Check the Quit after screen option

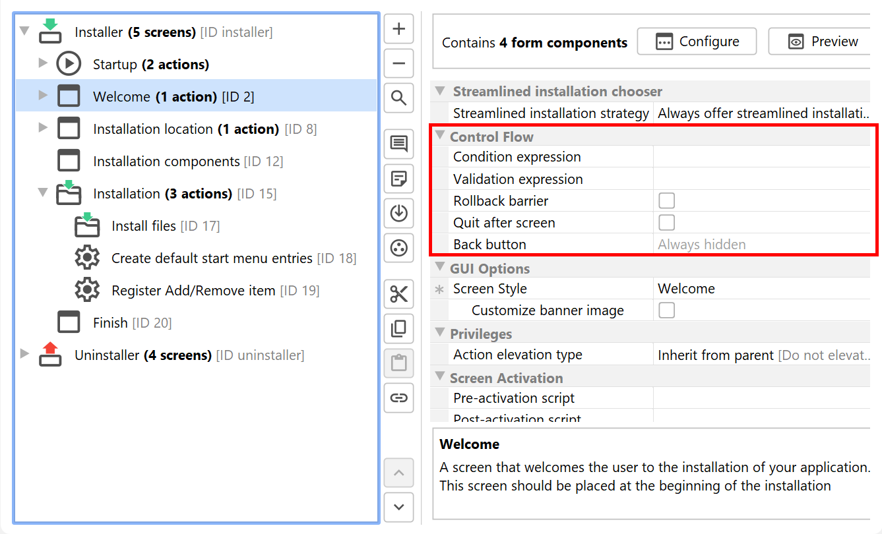666,222
